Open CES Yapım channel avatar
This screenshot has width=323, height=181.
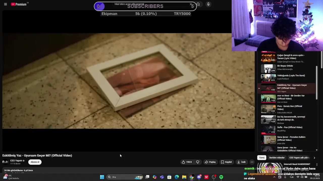5,162
